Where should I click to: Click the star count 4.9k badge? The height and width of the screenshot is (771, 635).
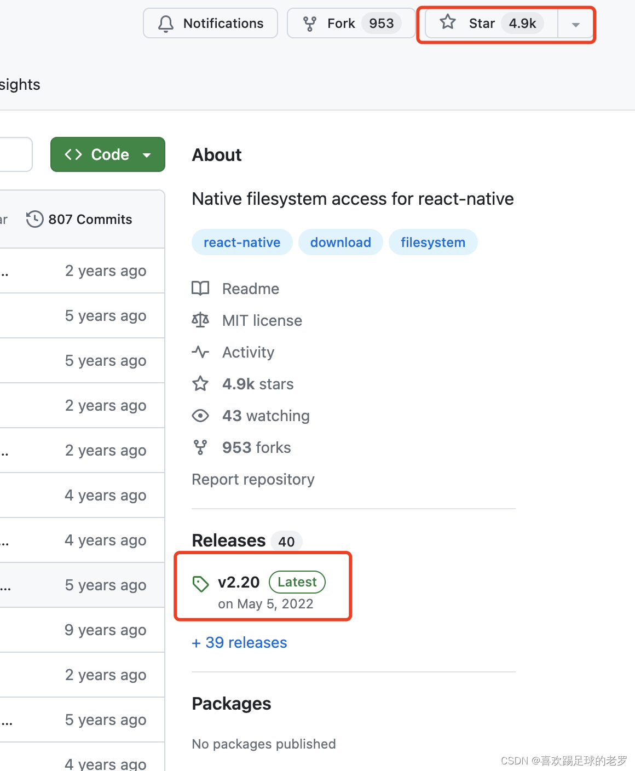tap(522, 24)
